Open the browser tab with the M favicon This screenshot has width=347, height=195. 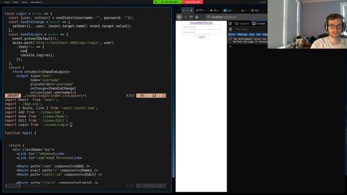(215, 10)
